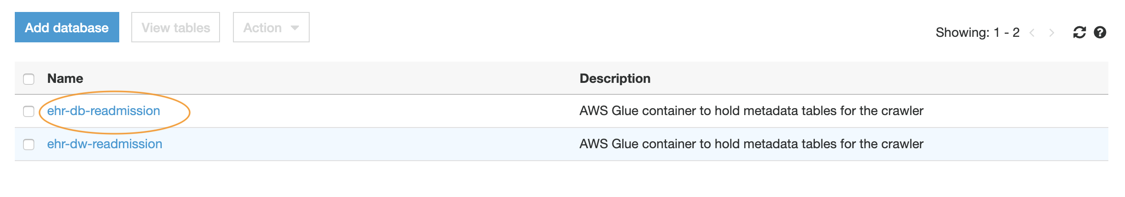
Task: Click the View tables button
Action: pyautogui.click(x=176, y=27)
